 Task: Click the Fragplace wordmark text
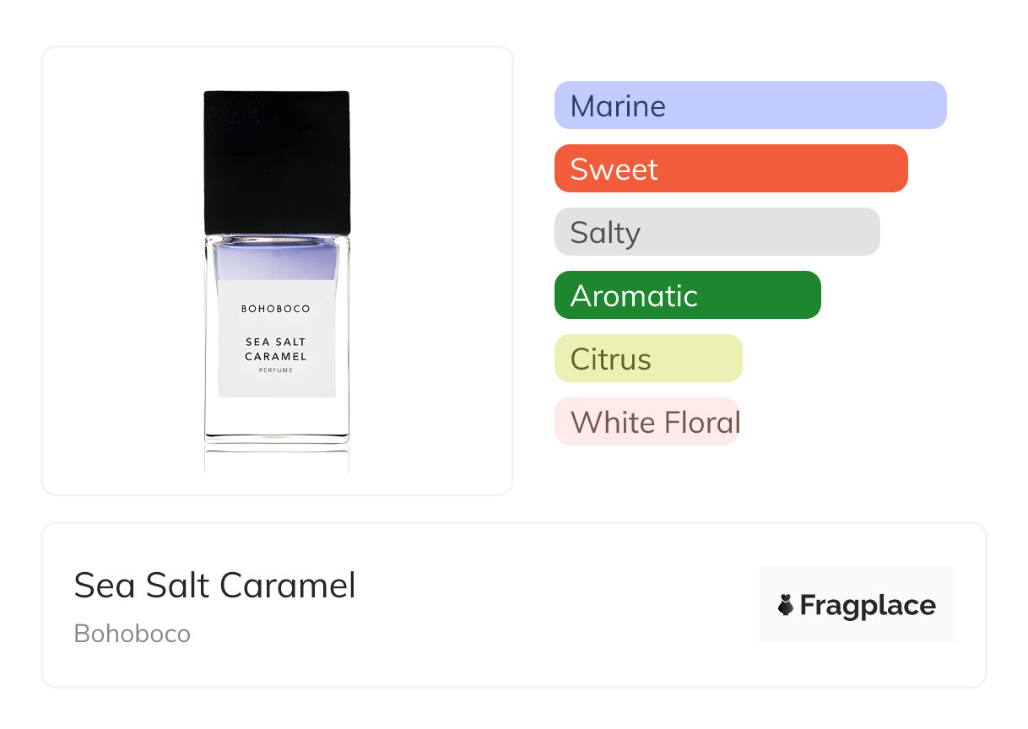coord(868,605)
